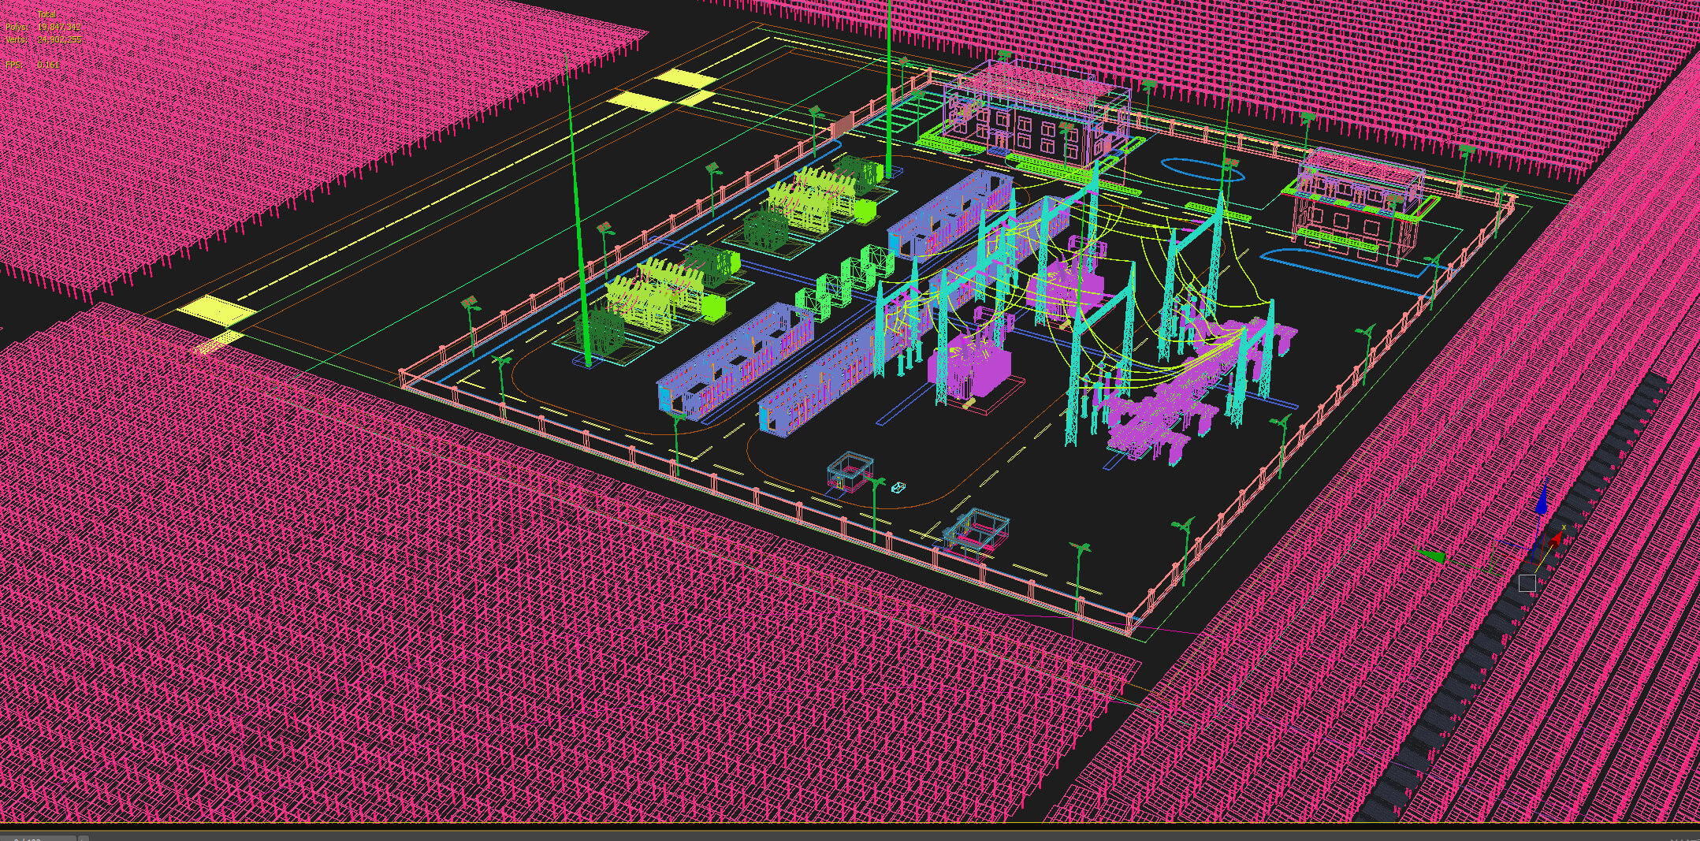1700x841 pixels.
Task: Click the "Polys: 19,847,342" statistics line
Action: 43,27
